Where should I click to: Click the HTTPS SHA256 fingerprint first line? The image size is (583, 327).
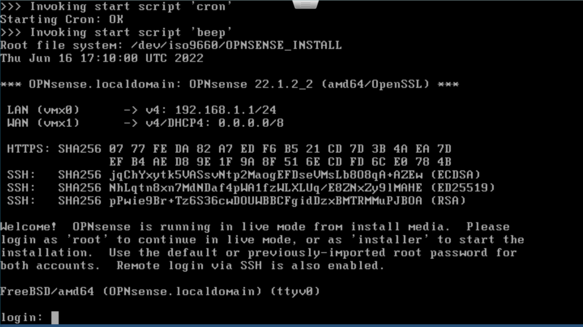(x=229, y=149)
